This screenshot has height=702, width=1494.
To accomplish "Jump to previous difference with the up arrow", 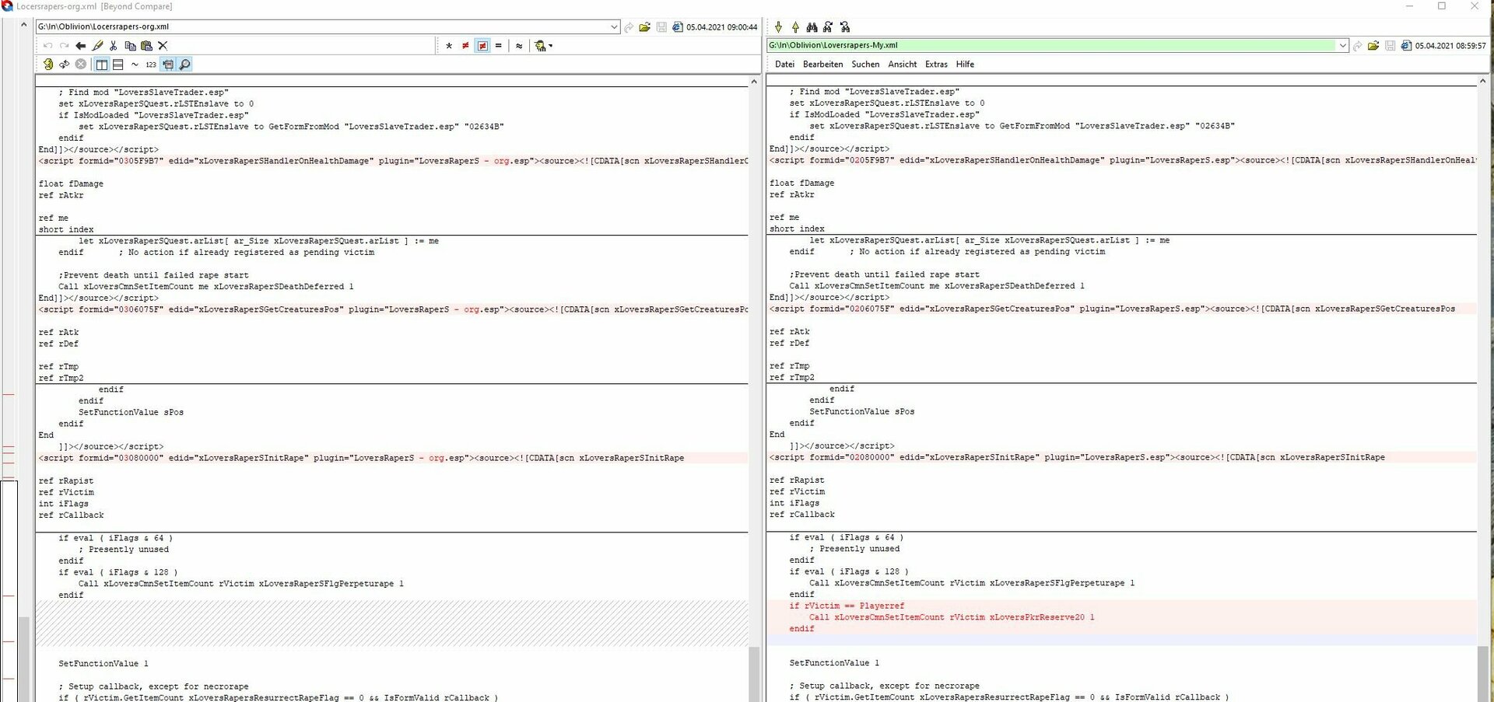I will click(x=795, y=27).
